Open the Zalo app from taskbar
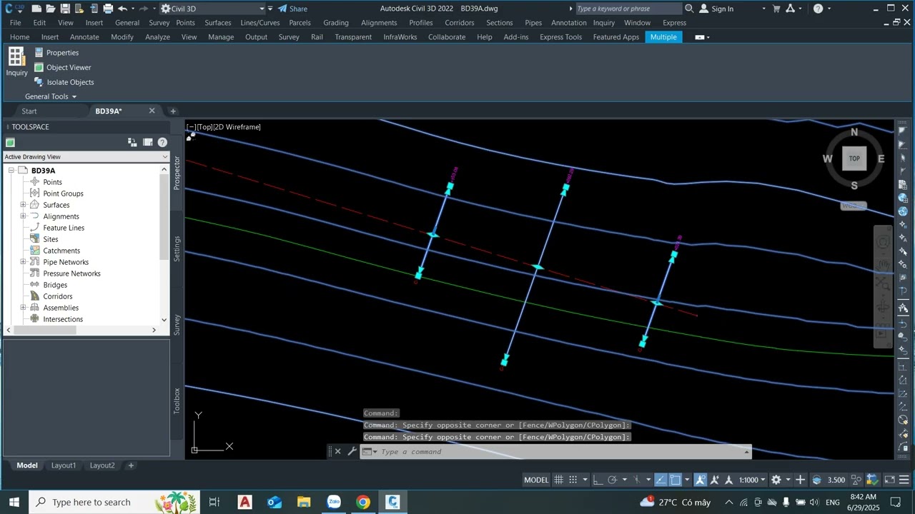The height and width of the screenshot is (514, 915). click(x=334, y=502)
